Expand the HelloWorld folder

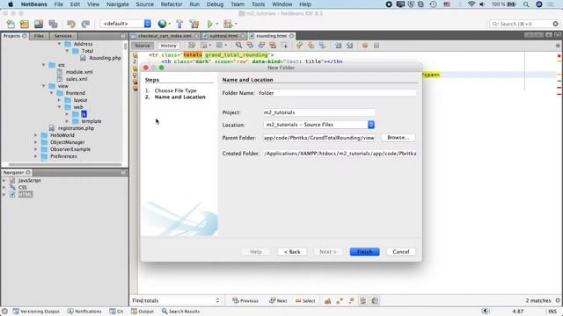tap(35, 135)
